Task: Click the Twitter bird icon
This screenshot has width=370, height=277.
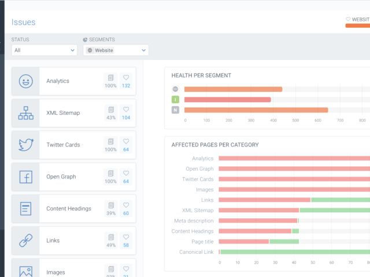Action: pyautogui.click(x=25, y=145)
